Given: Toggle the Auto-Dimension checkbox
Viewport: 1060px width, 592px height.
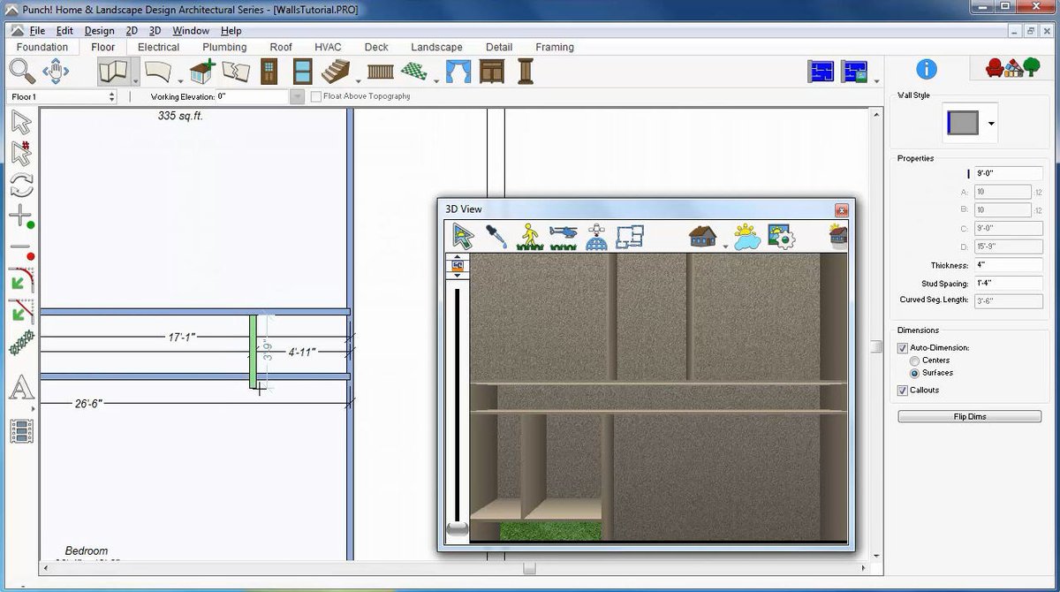Looking at the screenshot, I should [x=902, y=348].
